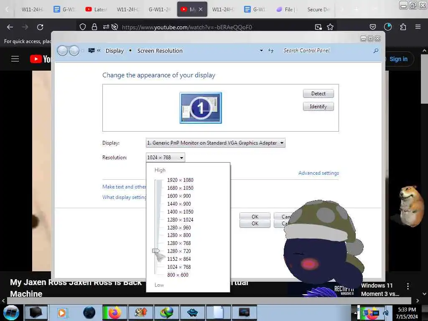The image size is (428, 321).
Task: Click the Control Panel back button
Action: pyautogui.click(x=63, y=51)
